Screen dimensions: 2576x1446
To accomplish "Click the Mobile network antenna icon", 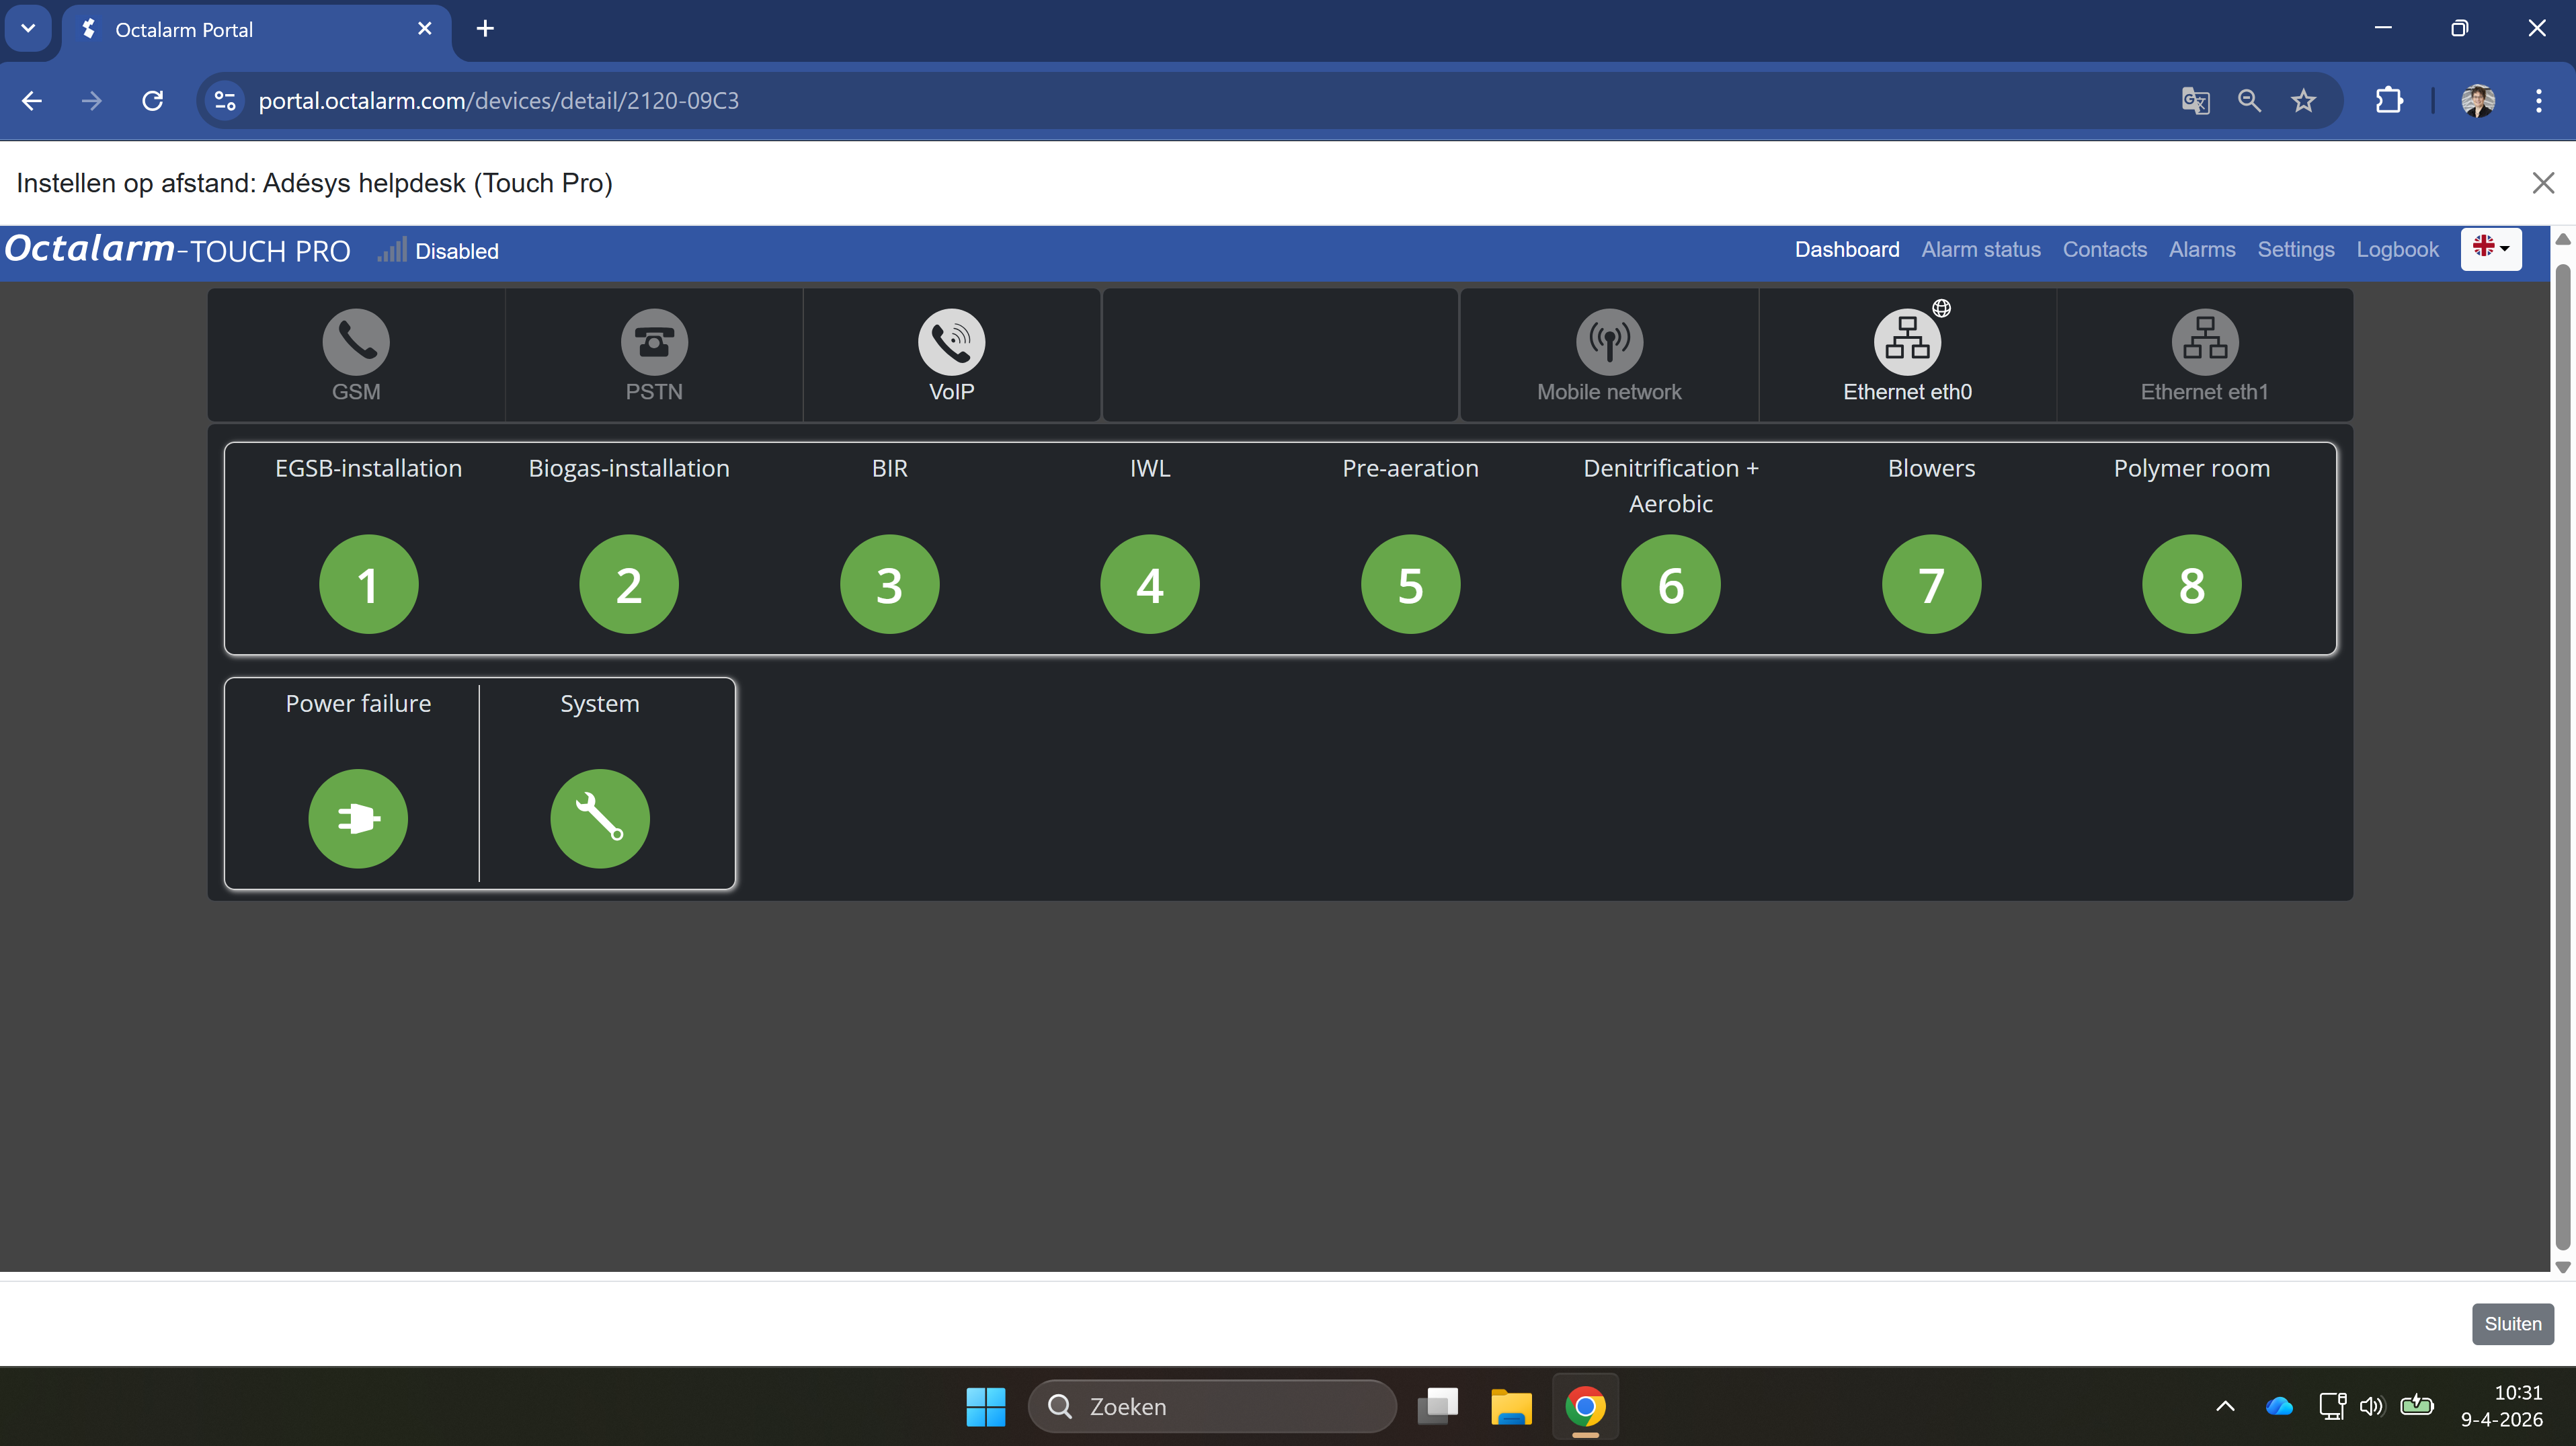I will (1609, 341).
